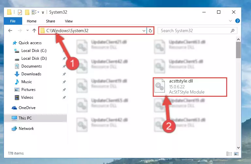Switch to the View ribbon tab

(69, 21)
